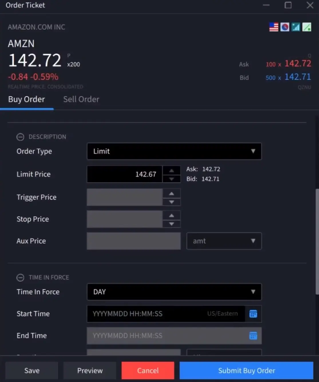Screen dimensions: 319x382
Task: Collapse the TIME IN FORCE section
Action: tap(20, 277)
